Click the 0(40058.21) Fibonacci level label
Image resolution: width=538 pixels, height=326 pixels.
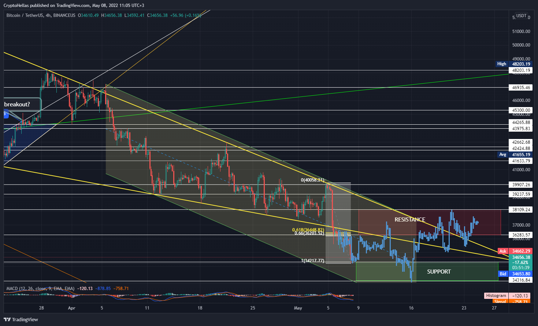click(x=312, y=180)
